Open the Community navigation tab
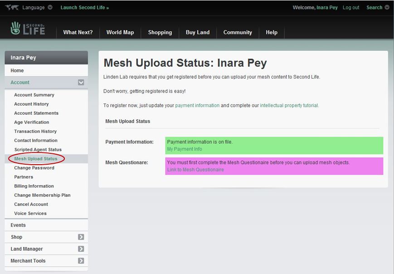Viewport: 394px width, 274px height. (x=238, y=32)
